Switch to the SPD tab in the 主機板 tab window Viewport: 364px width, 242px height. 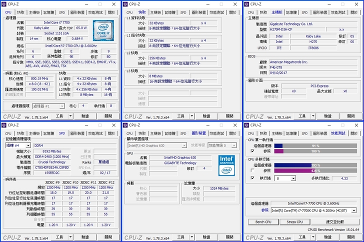point(304,12)
